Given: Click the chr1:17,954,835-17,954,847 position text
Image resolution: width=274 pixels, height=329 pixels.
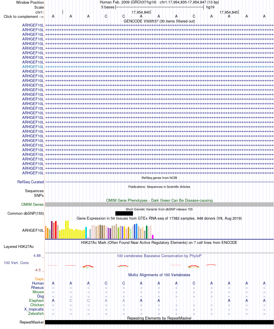Looking at the screenshot, I should coord(189,2).
